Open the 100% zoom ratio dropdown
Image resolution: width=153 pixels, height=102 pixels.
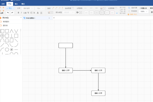point(144,11)
